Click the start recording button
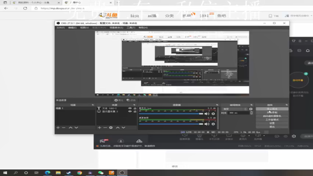 (272, 113)
